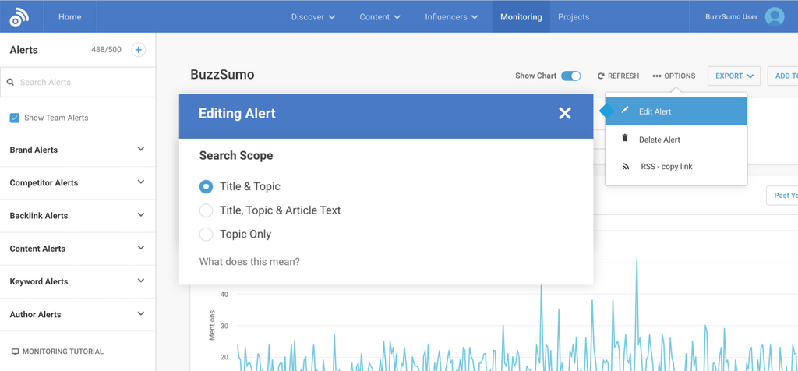Choose Edit Alert from options menu

pos(655,111)
